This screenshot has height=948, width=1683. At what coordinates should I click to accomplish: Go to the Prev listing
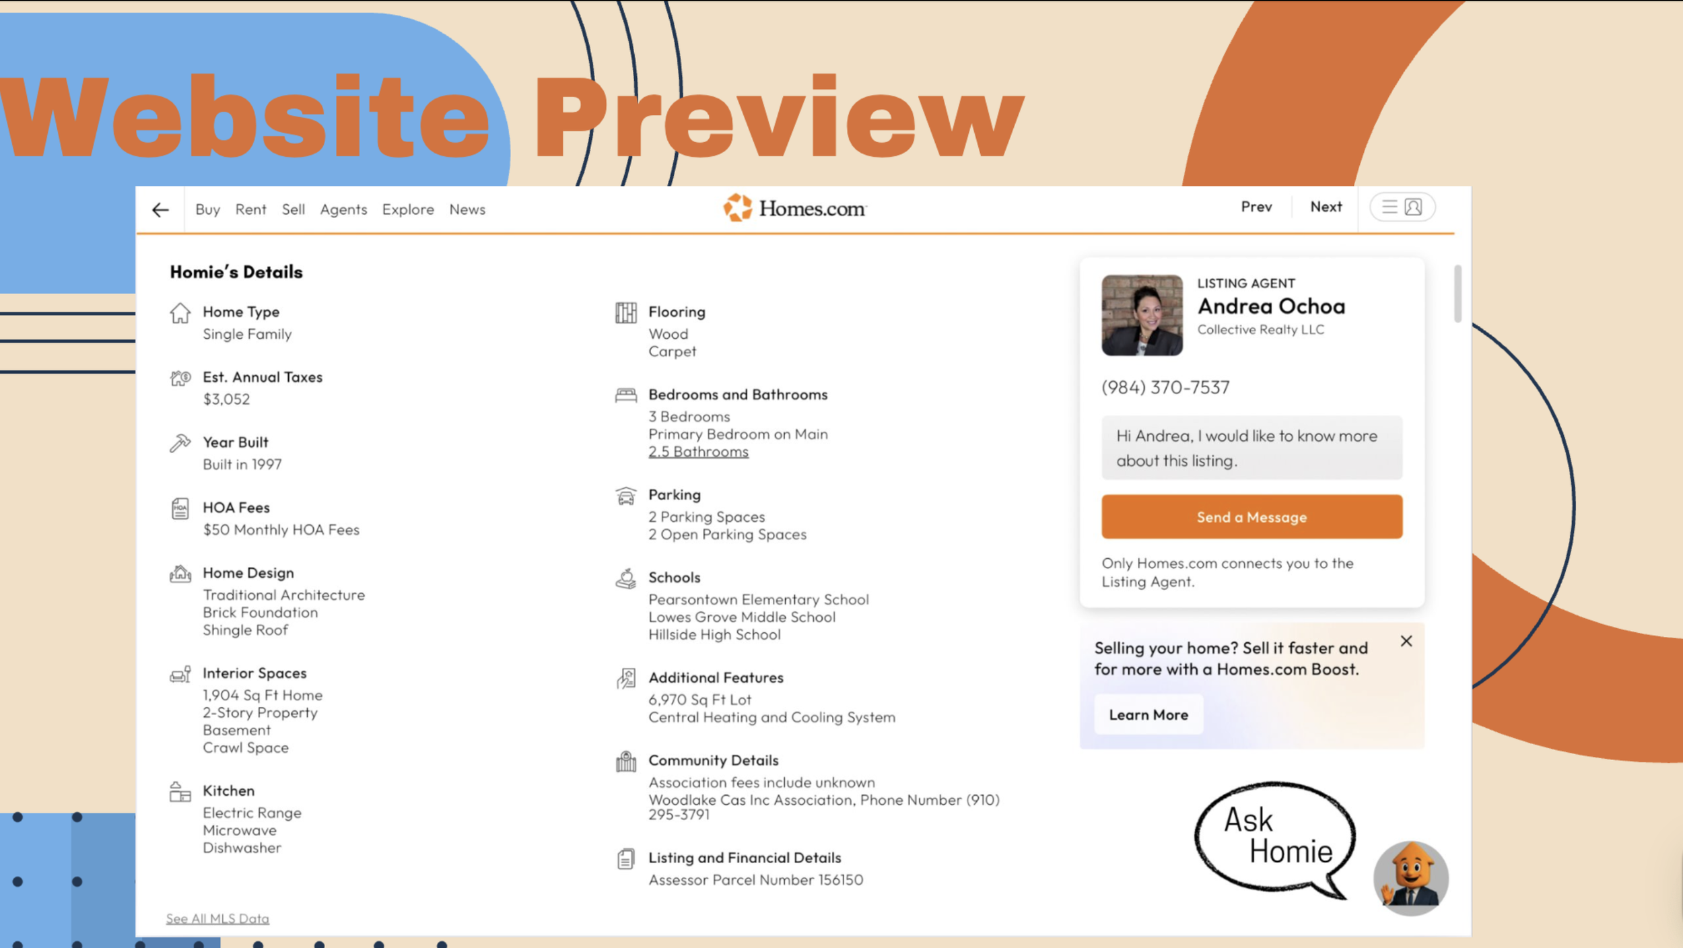(x=1256, y=207)
